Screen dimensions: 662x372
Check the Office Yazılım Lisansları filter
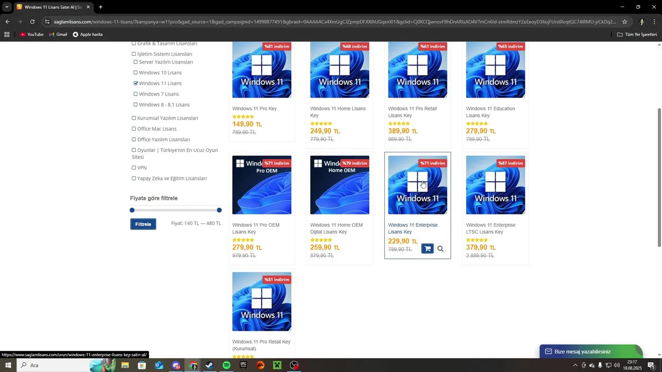click(133, 139)
